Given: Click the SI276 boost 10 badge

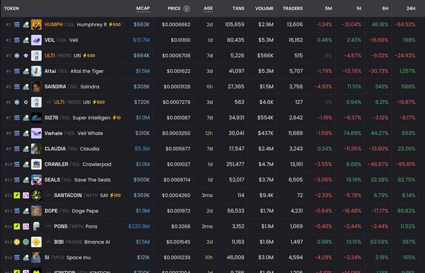Looking at the screenshot, I should 116,118.
